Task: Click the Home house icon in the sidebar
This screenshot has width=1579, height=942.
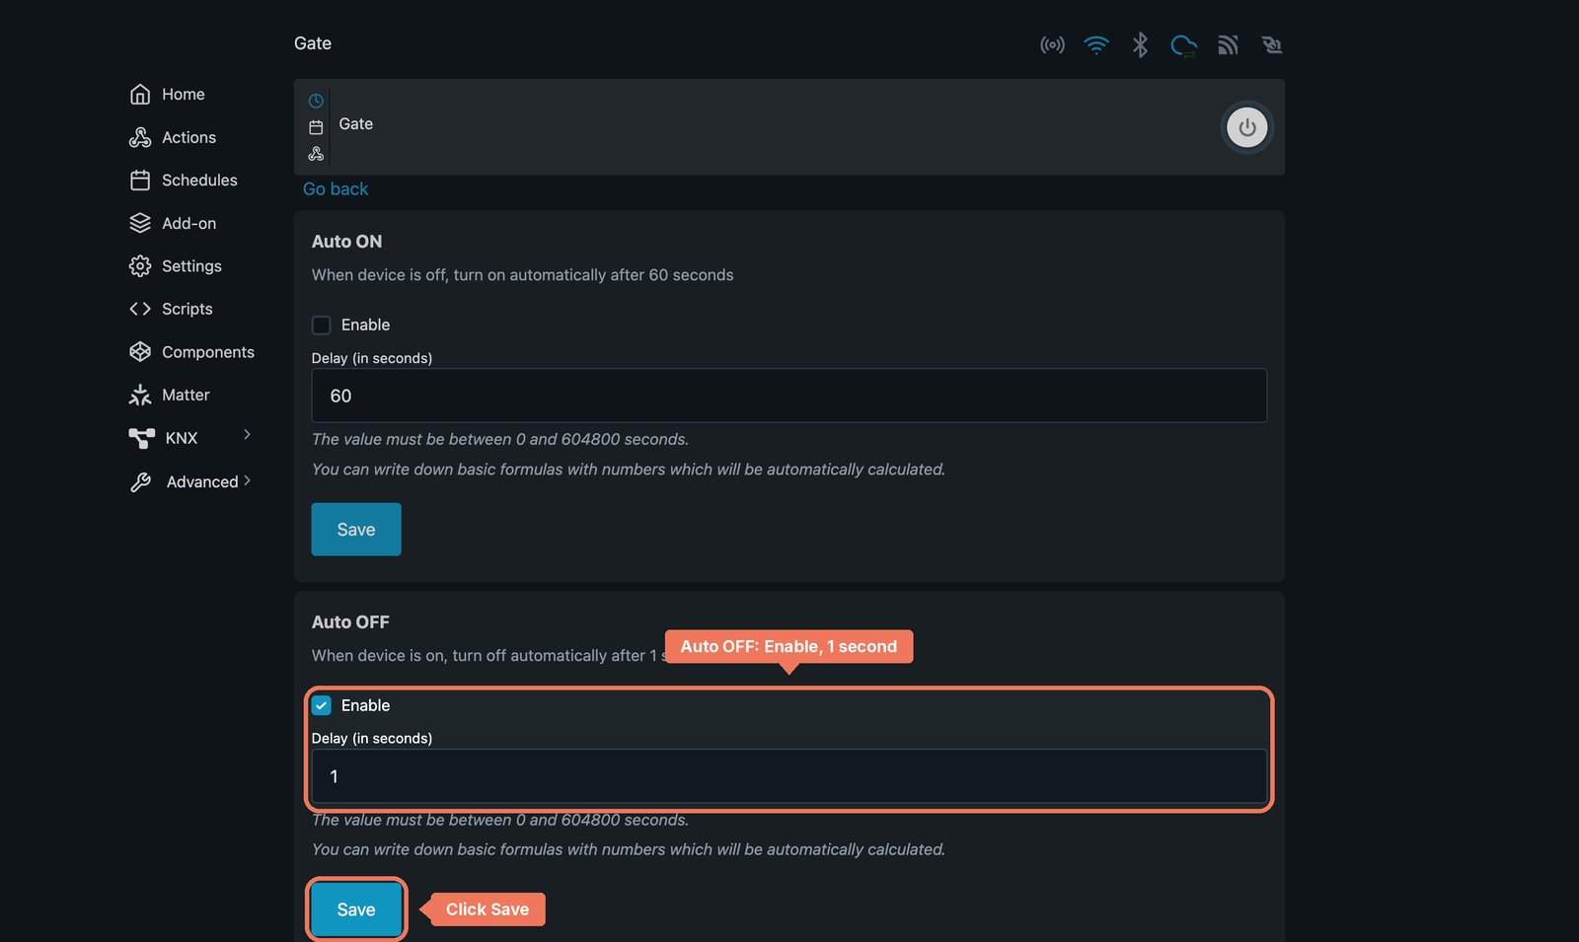Action: tap(140, 94)
